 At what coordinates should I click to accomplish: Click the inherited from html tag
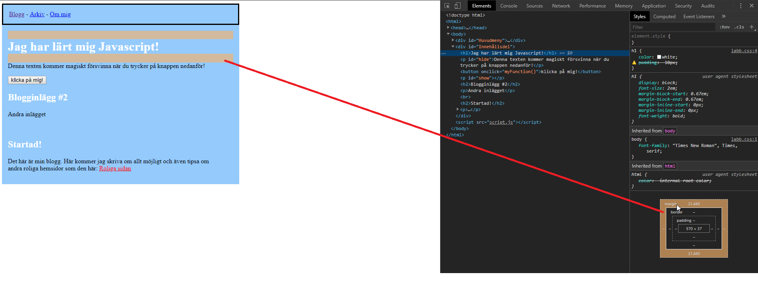click(670, 166)
